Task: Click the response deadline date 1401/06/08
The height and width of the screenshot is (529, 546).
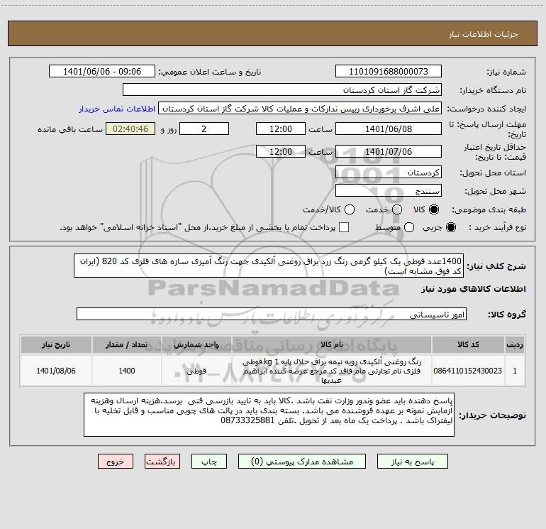Action: pyautogui.click(x=389, y=129)
